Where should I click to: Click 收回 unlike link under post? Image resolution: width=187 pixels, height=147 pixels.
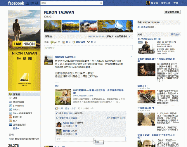click(60, 108)
